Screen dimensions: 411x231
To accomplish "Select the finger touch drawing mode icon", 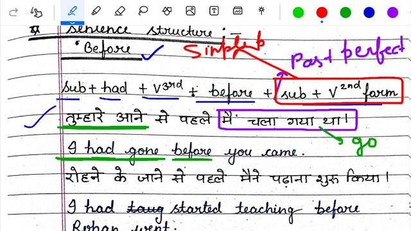I will [x=36, y=12].
